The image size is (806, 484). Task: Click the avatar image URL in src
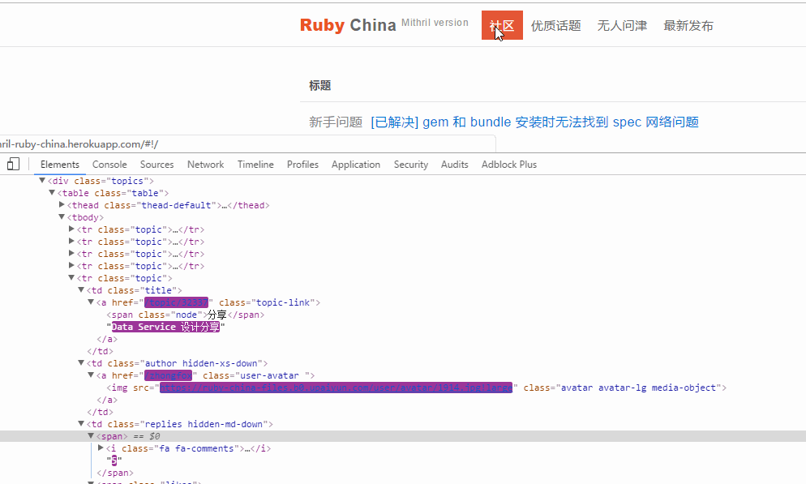pyautogui.click(x=337, y=388)
